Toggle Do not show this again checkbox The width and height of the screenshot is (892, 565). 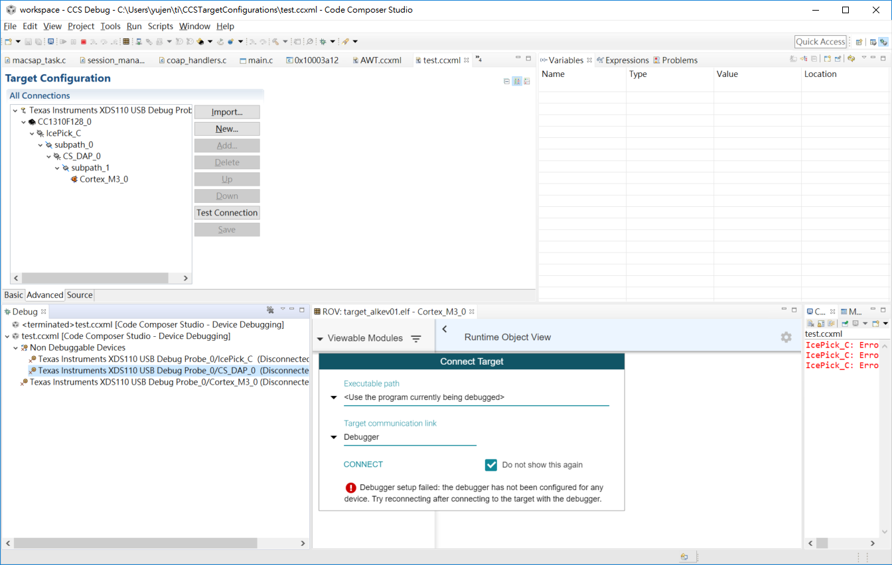tap(491, 465)
